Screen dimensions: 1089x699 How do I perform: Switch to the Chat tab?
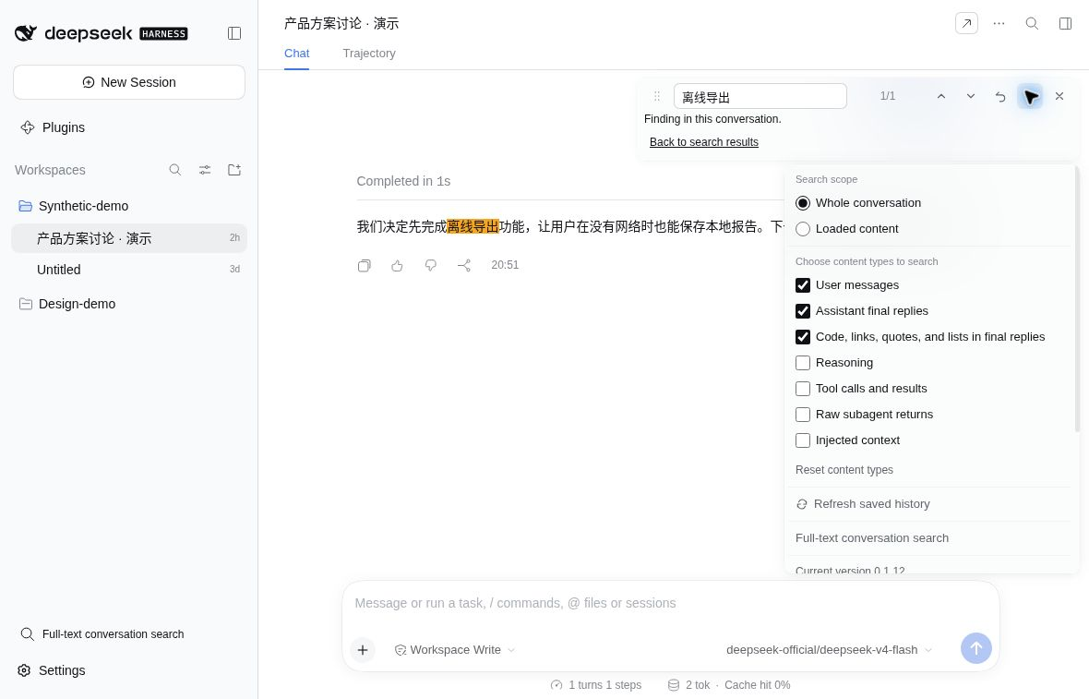click(x=296, y=54)
